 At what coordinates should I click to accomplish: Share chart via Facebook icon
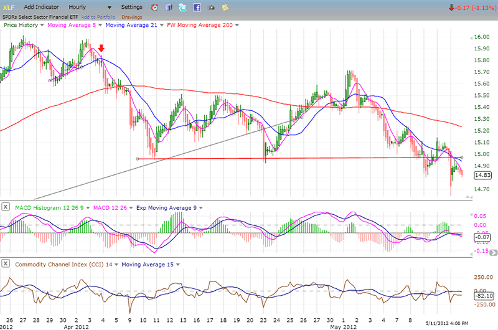(197, 7)
